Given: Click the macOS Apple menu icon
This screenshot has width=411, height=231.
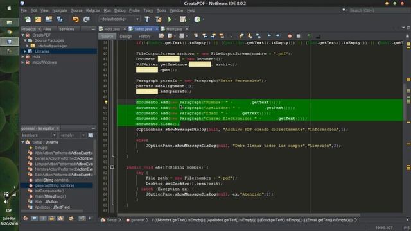Looking at the screenshot, I should coord(9,8).
